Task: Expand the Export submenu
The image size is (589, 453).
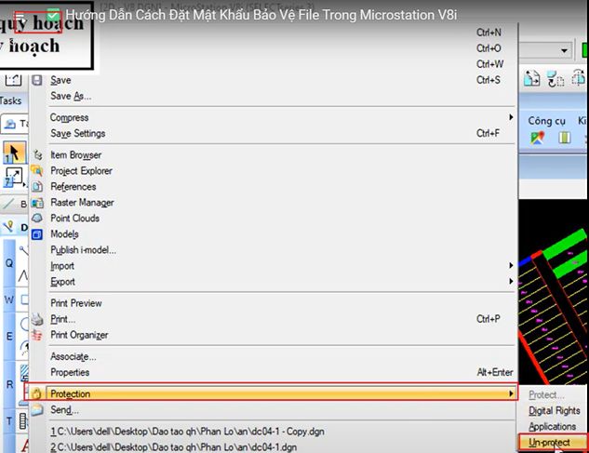Action: (x=282, y=282)
